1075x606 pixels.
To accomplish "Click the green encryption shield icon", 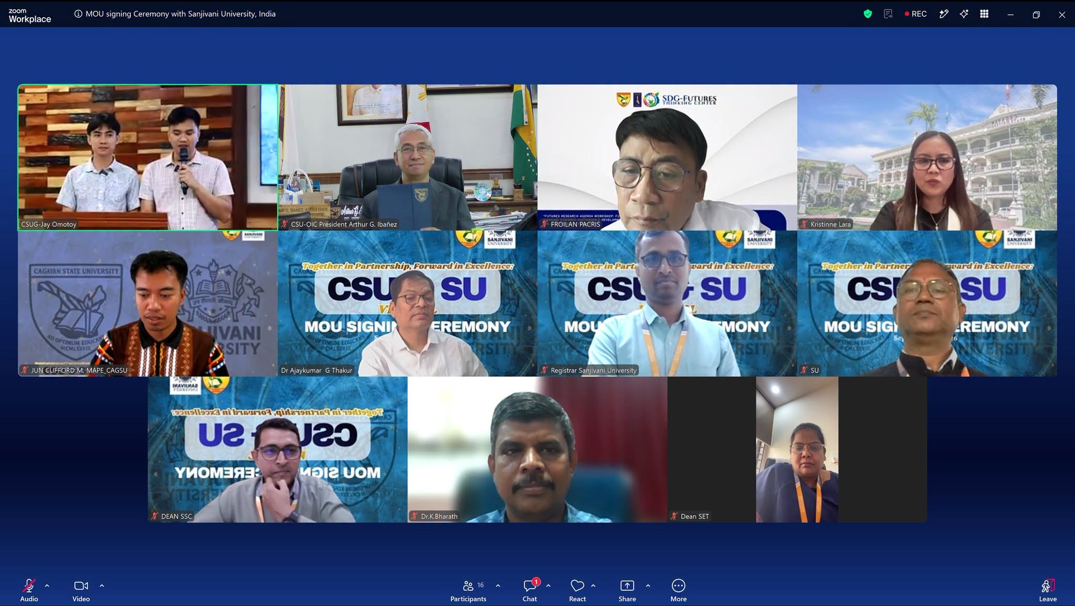I will tap(868, 14).
